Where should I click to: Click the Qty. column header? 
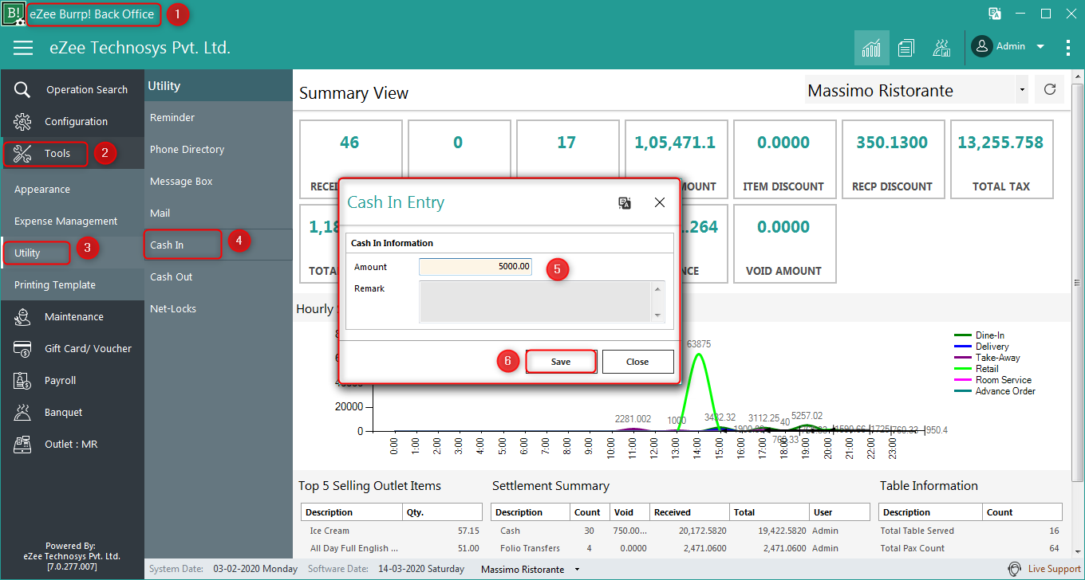point(443,512)
